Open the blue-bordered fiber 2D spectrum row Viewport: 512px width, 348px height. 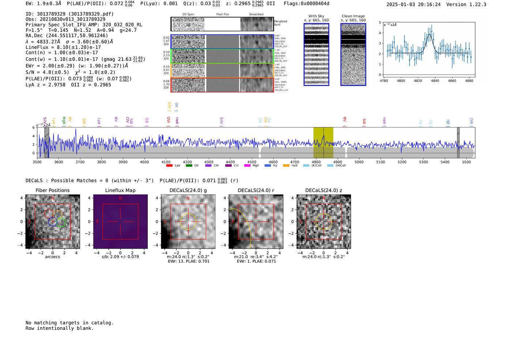tap(222, 42)
